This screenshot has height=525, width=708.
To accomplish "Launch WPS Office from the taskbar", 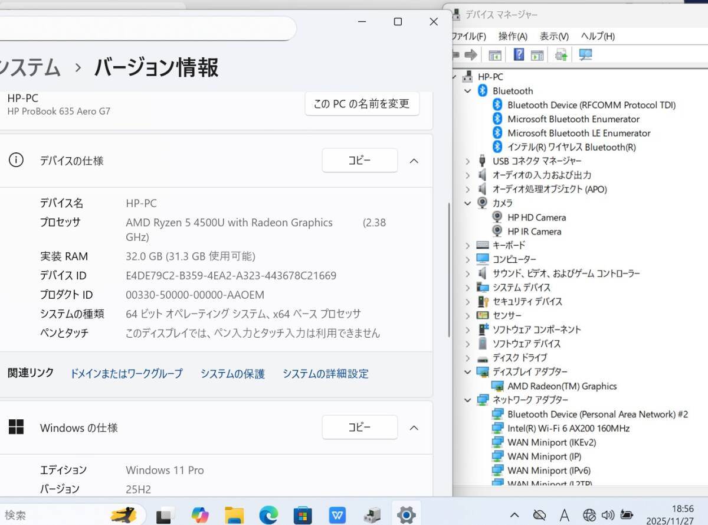I will [337, 514].
